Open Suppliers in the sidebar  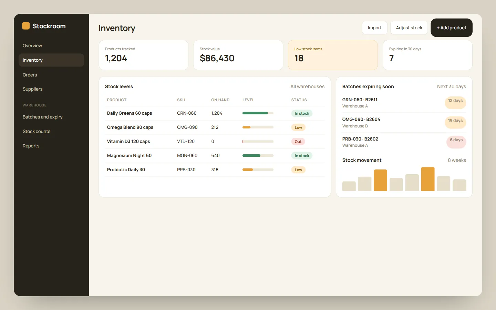pyautogui.click(x=51, y=89)
